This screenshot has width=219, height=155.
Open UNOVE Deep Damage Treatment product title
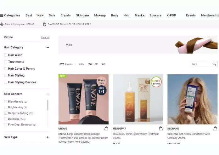(x=83, y=138)
